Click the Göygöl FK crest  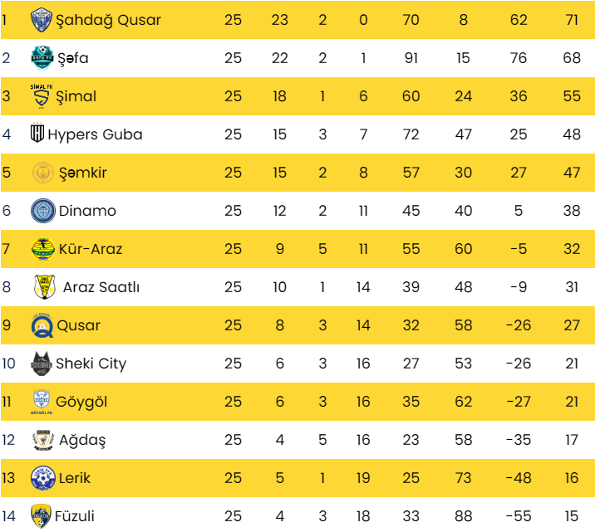pyautogui.click(x=42, y=402)
